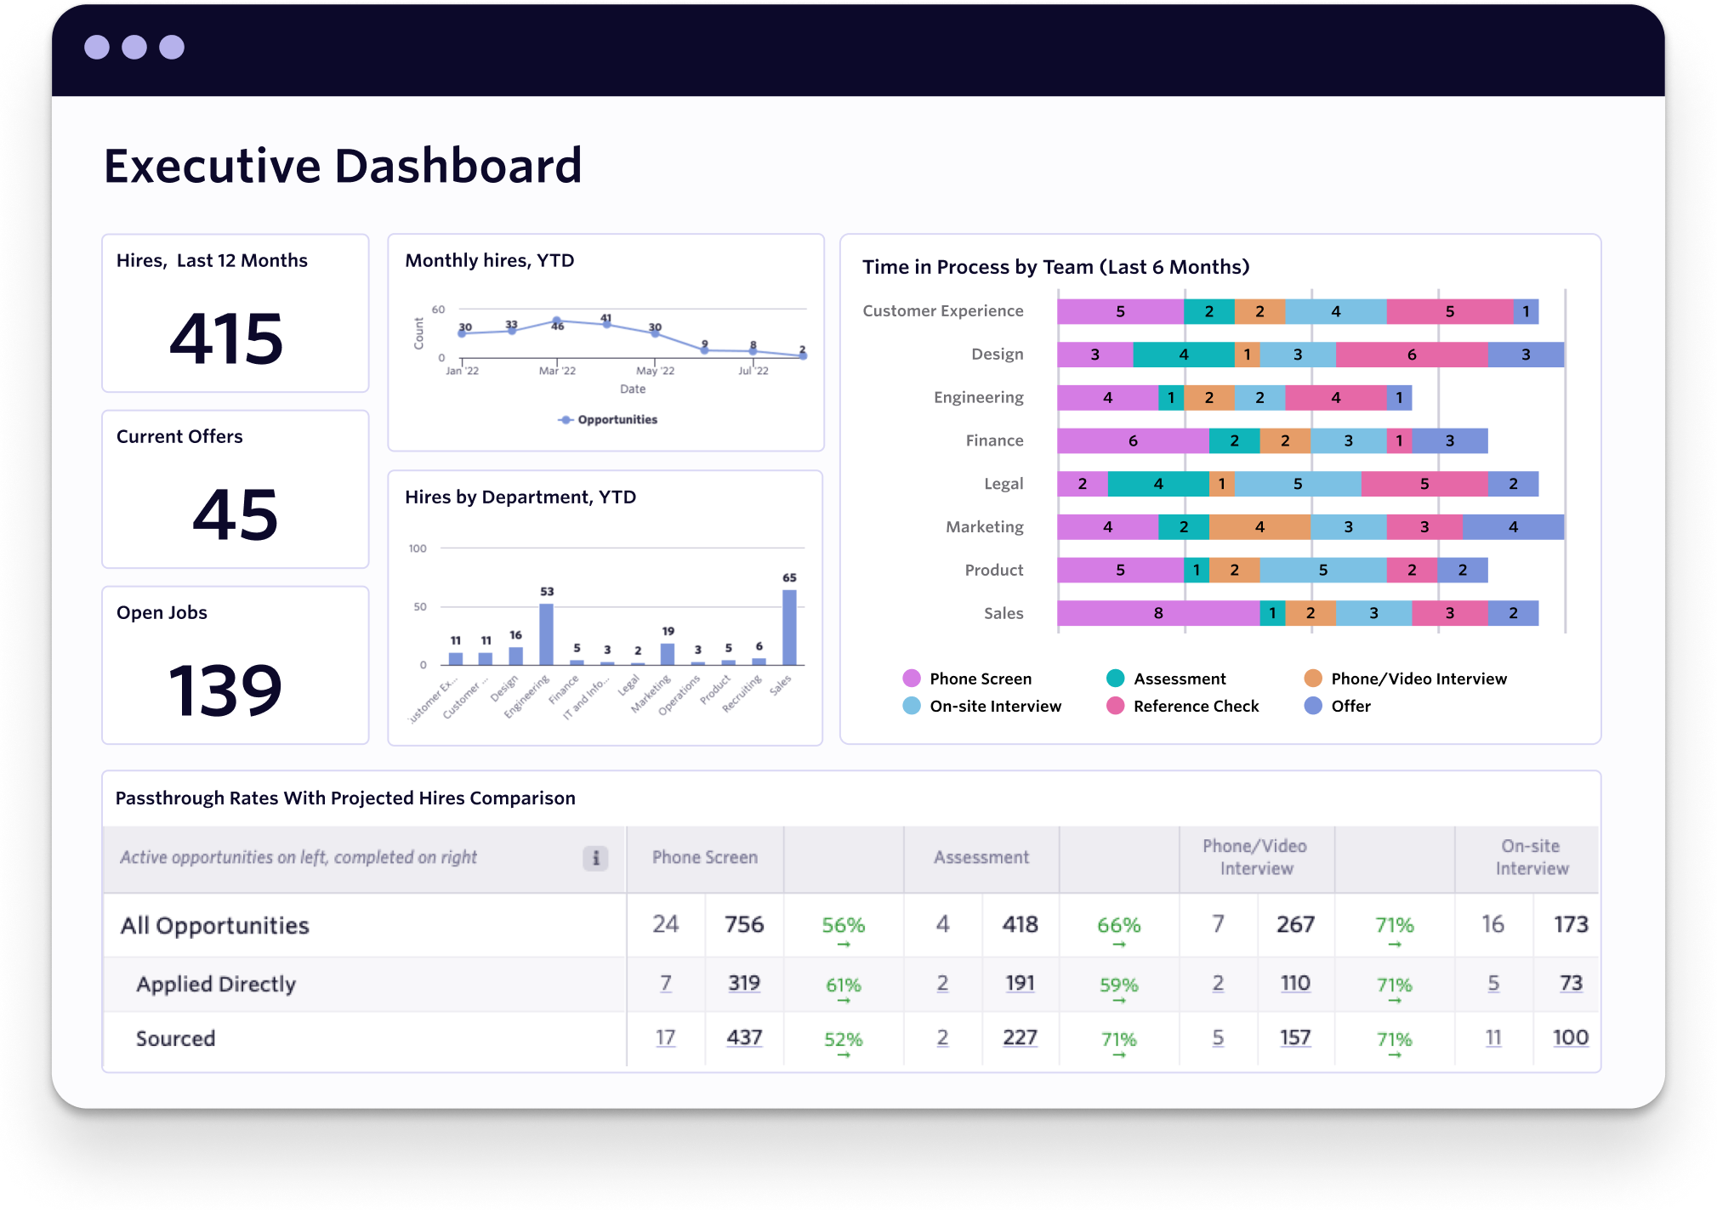The image size is (1717, 1210).
Task: Open the Current Offers 45 card
Action: pyautogui.click(x=235, y=489)
